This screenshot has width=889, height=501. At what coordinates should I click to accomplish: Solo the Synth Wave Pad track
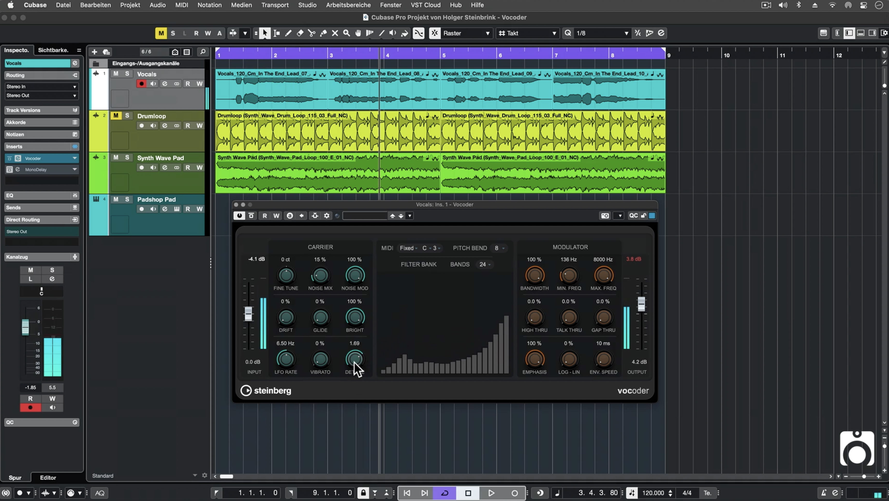[127, 158]
